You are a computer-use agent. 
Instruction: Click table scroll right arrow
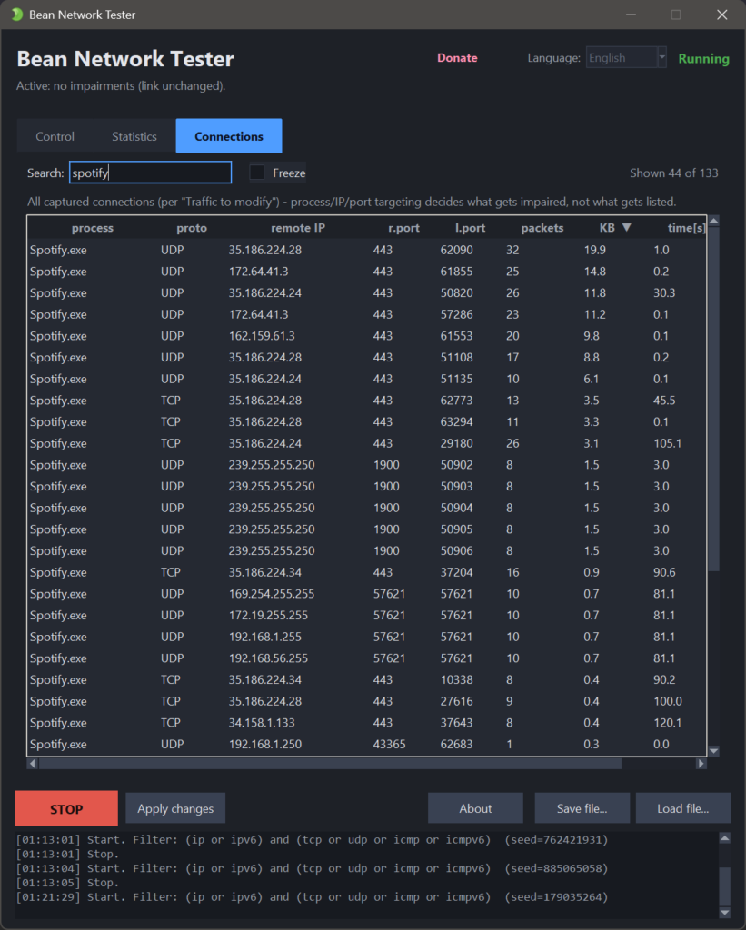(701, 763)
